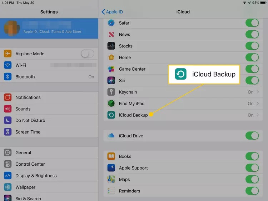Open Sounds settings
Viewport: 268px width, 201px height.
[x=49, y=109]
